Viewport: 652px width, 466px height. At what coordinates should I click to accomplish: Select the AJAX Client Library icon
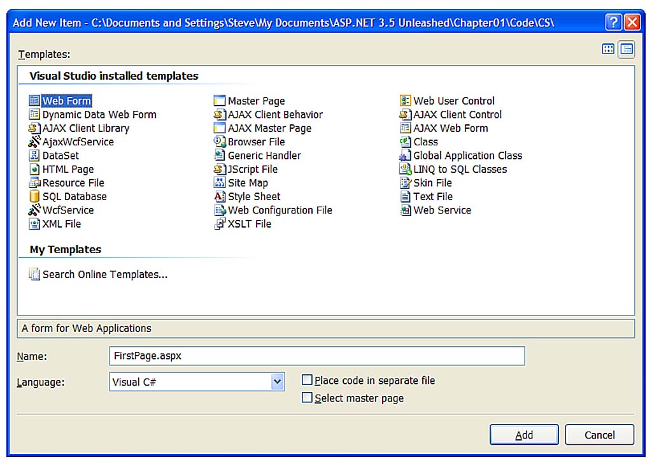pyautogui.click(x=34, y=128)
